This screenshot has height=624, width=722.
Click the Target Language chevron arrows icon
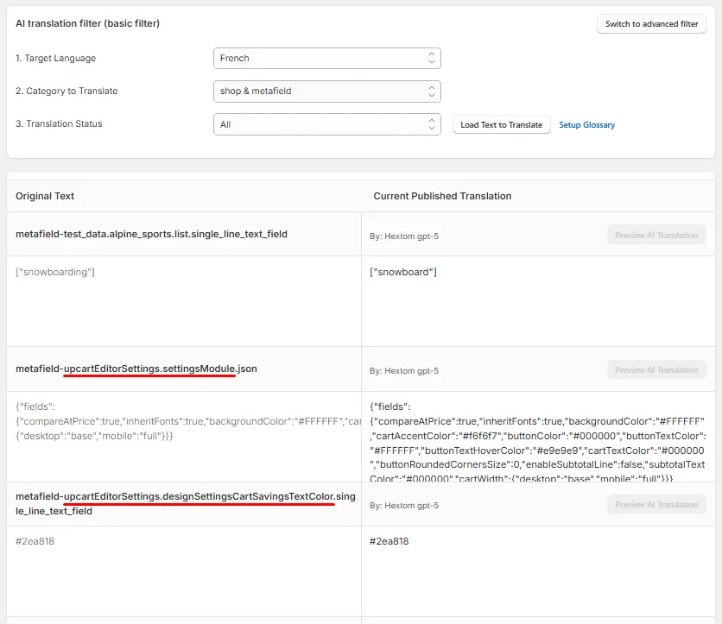[x=432, y=58]
